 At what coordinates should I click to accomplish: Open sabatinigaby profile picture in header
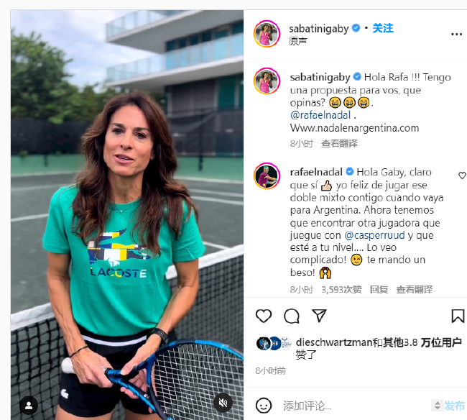click(267, 34)
